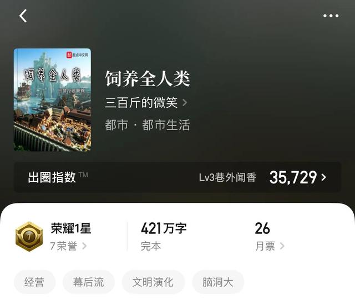
Task: Open the three-dot more options menu
Action: point(331,16)
